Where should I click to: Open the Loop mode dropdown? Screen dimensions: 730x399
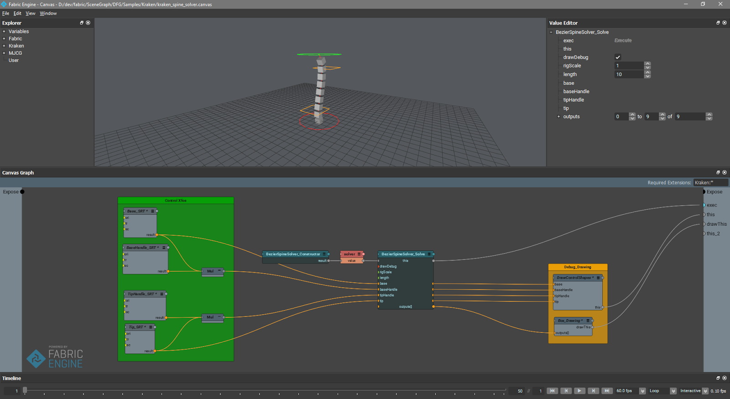click(x=673, y=391)
